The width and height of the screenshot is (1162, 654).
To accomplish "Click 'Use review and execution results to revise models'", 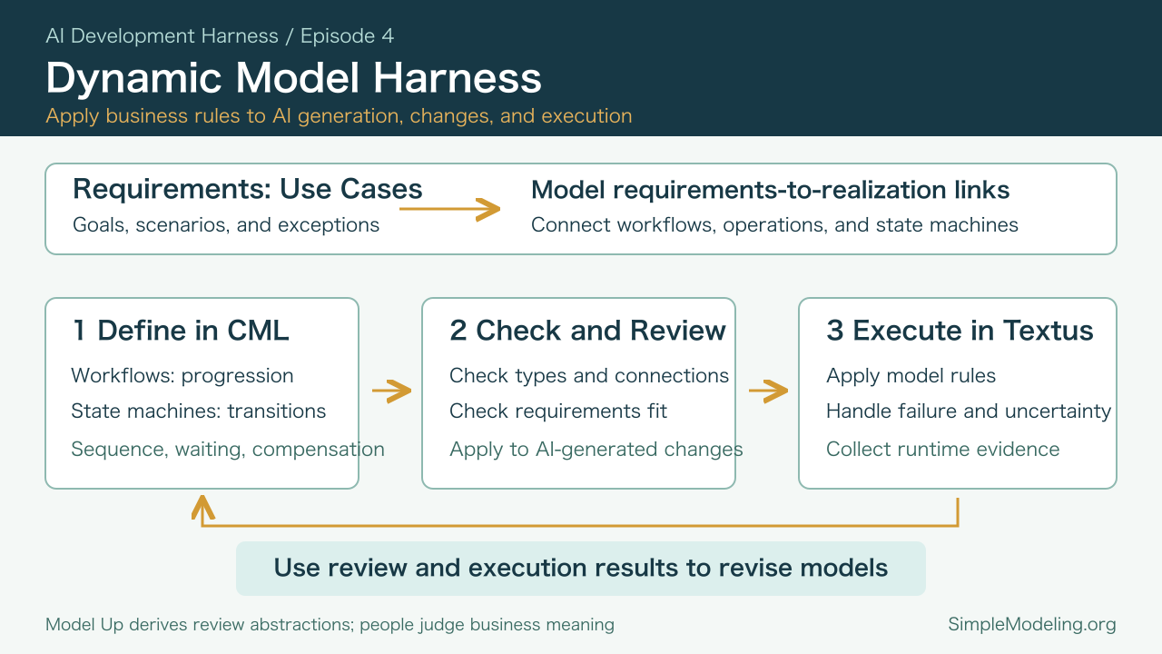I will (581, 569).
